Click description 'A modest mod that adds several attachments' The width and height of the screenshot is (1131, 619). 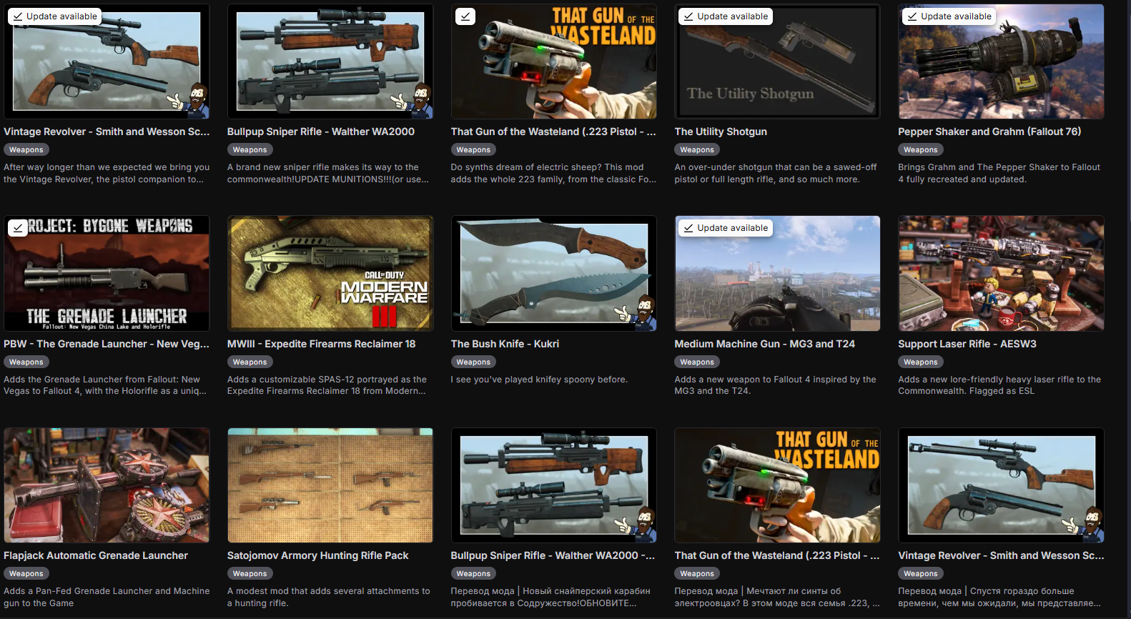pyautogui.click(x=329, y=597)
